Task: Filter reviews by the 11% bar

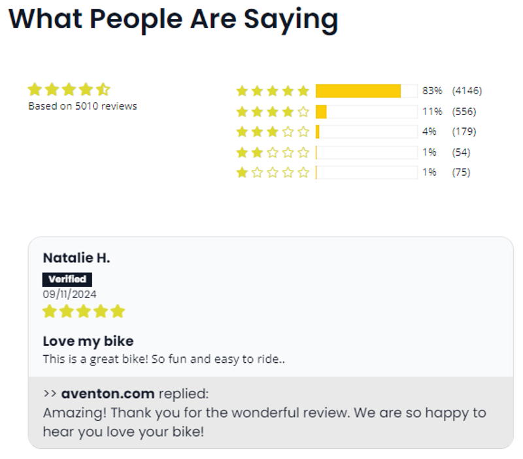Action: 366,112
